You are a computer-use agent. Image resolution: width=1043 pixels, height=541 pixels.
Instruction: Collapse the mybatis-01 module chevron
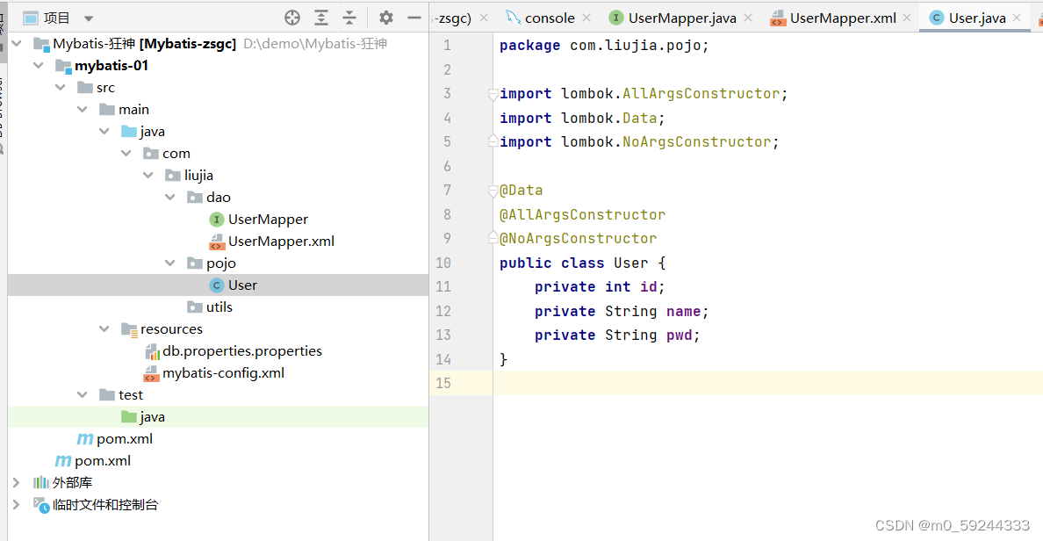(39, 66)
